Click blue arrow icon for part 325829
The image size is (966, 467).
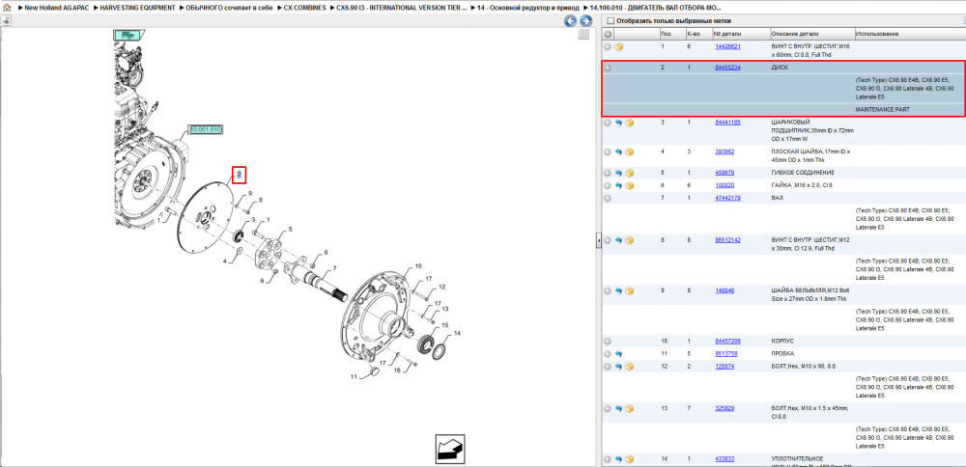[619, 408]
